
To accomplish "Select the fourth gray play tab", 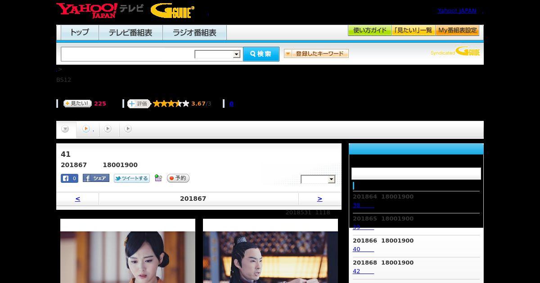I will [x=128, y=129].
